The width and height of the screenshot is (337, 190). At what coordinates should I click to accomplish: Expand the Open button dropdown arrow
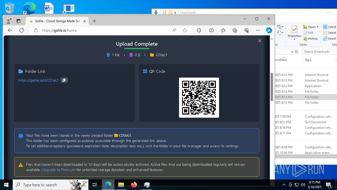coord(318,27)
